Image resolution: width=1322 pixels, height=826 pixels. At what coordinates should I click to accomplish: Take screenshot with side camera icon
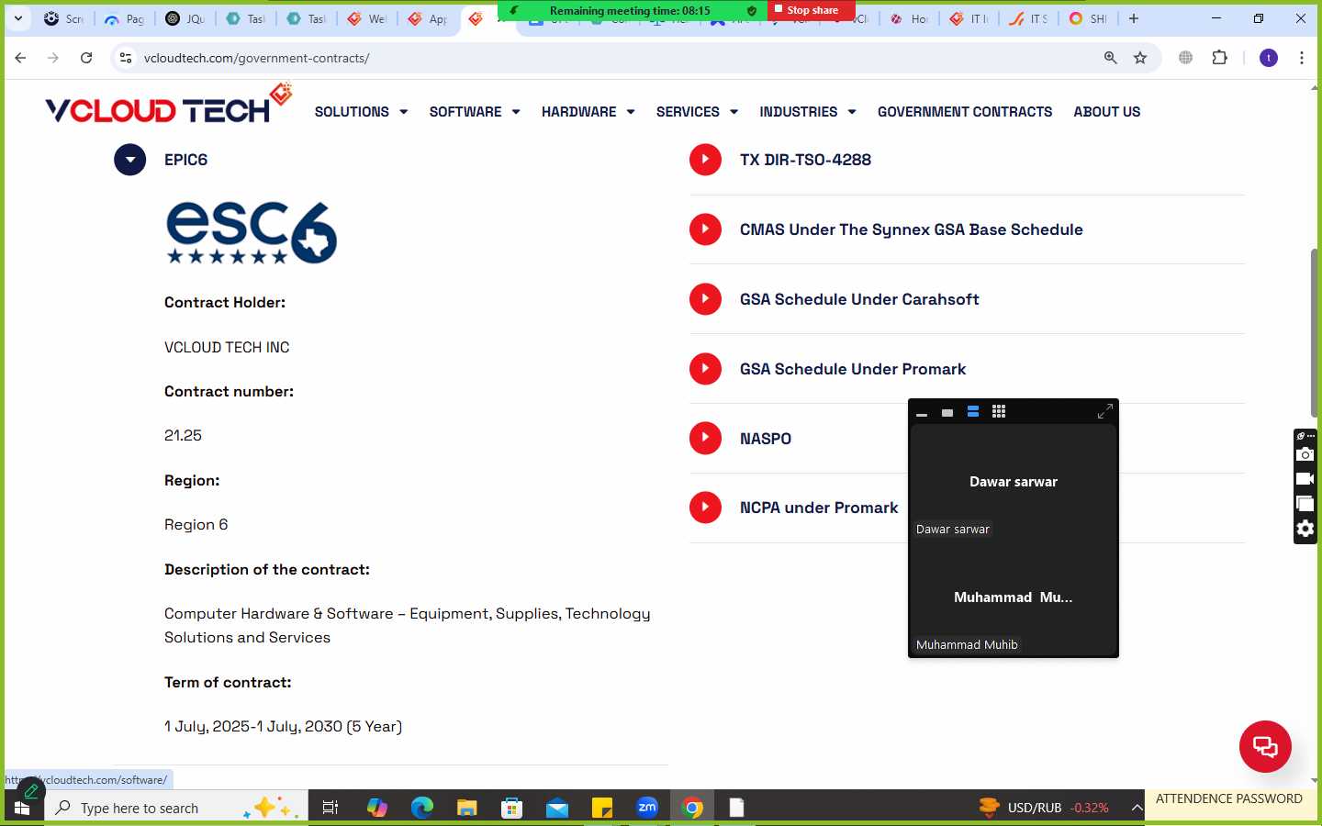pyautogui.click(x=1305, y=454)
